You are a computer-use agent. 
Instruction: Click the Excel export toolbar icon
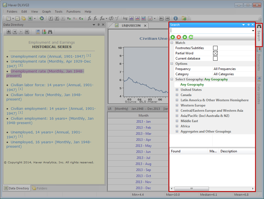[30, 18]
